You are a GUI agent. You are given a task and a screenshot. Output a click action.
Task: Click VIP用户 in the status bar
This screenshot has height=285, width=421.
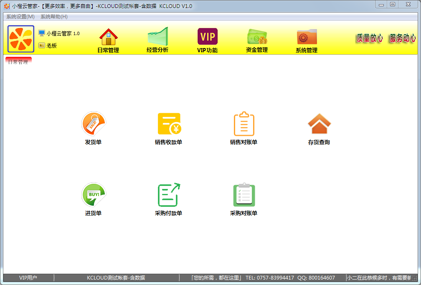tap(28, 278)
